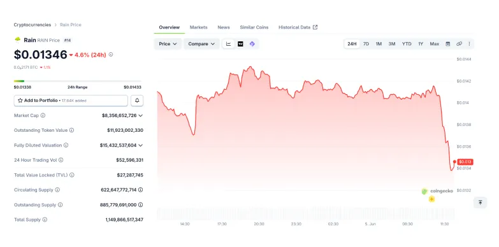Select the 7D time range
The width and height of the screenshot is (499, 247).
coord(366,44)
